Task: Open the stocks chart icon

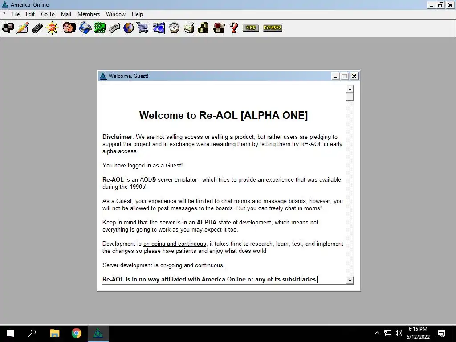Action: click(100, 28)
